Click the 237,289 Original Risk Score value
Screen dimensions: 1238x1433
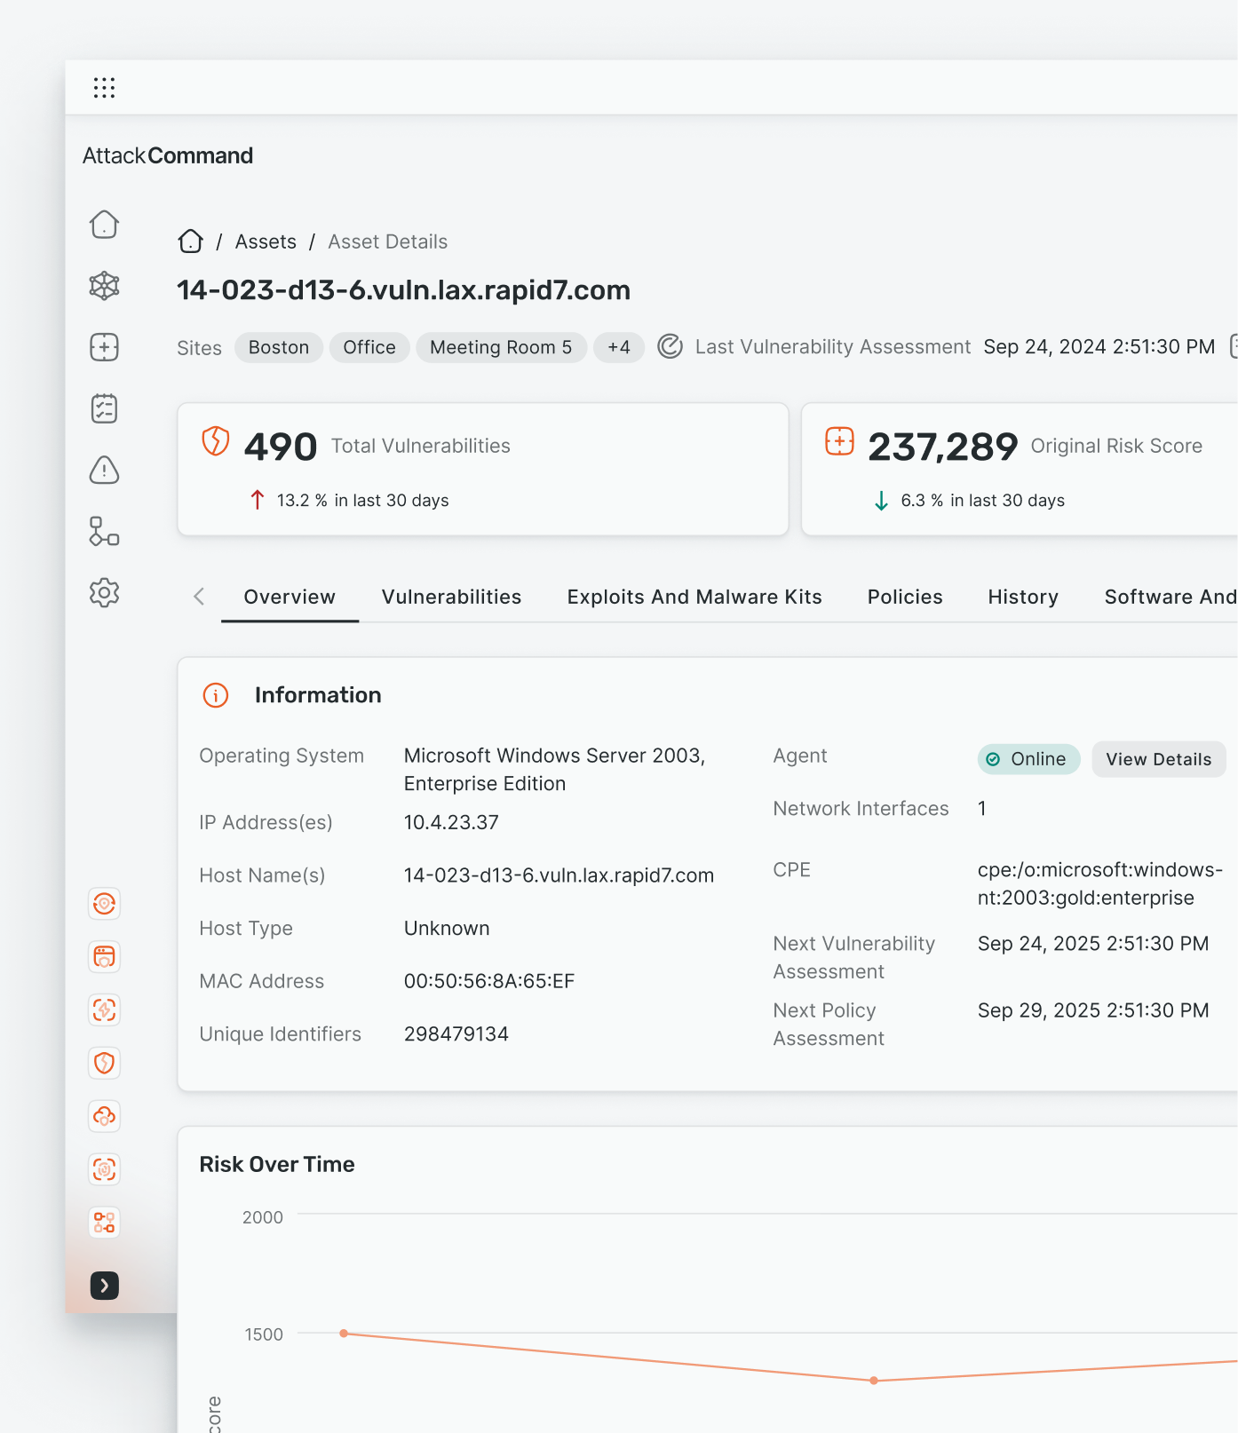(x=942, y=447)
